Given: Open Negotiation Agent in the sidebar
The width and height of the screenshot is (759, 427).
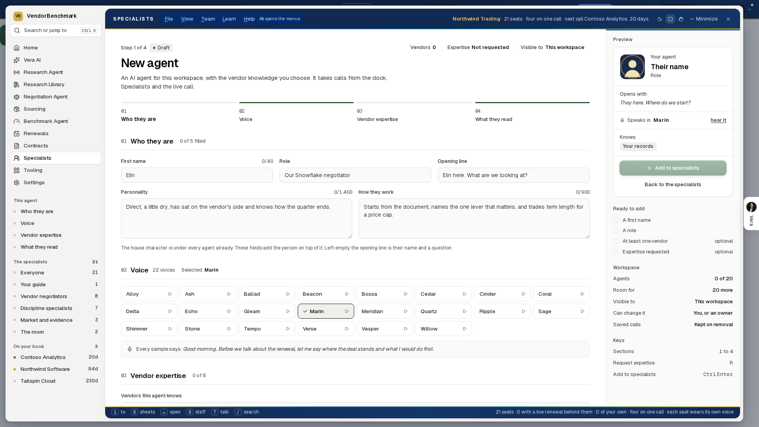Looking at the screenshot, I should pos(56,97).
